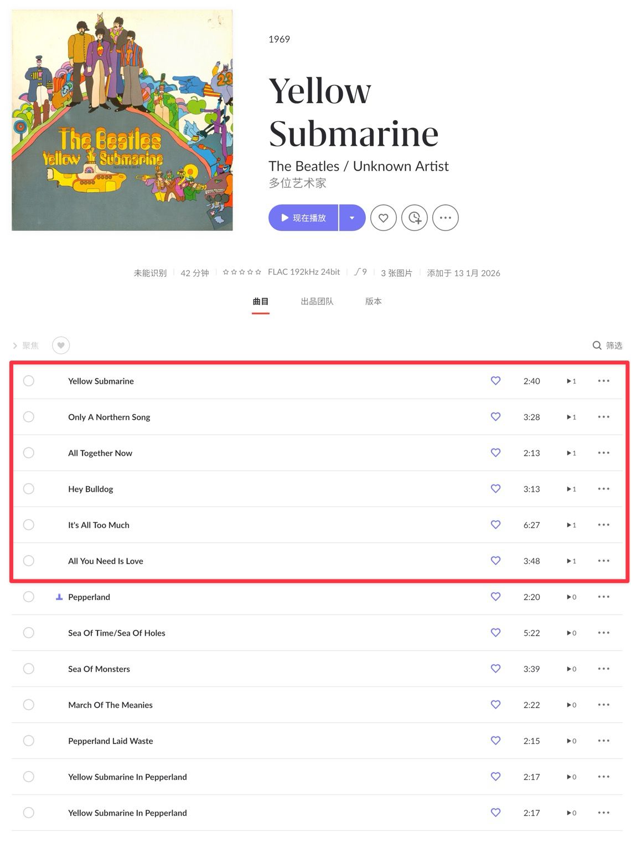Switch to the 出品团队 tab
631x844 pixels.
pos(317,301)
